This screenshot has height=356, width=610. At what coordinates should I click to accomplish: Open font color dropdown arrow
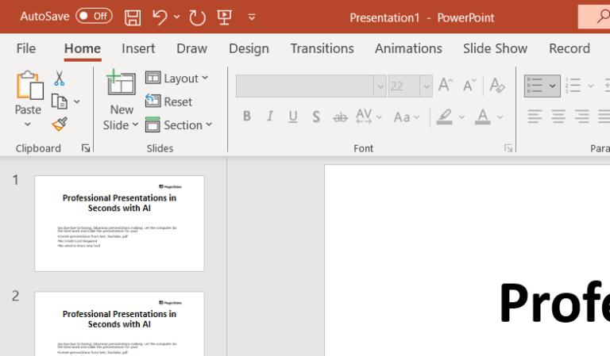[500, 117]
